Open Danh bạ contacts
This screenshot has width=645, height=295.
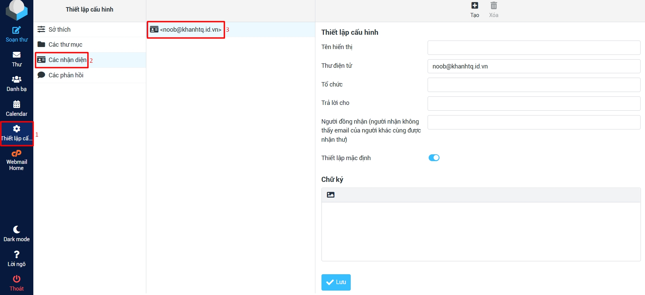(16, 80)
